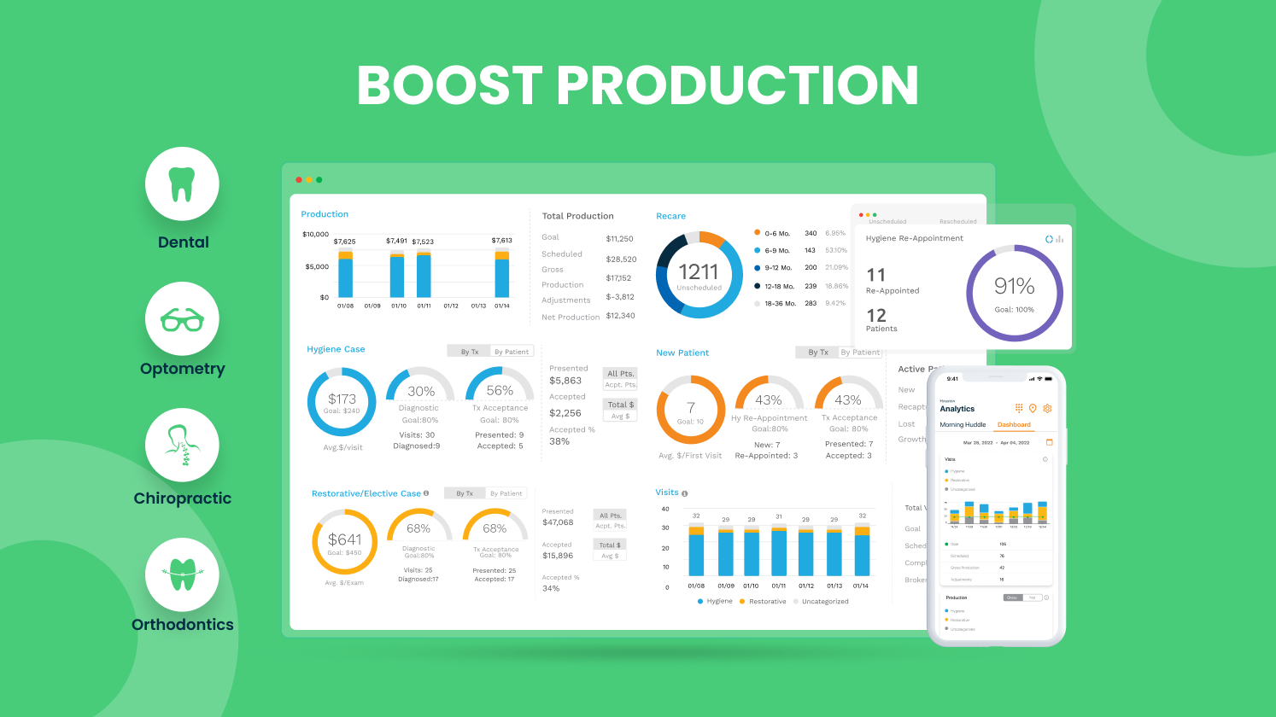Click the $173 Avg.$/visit donut
1276x717 pixels.
point(342,402)
